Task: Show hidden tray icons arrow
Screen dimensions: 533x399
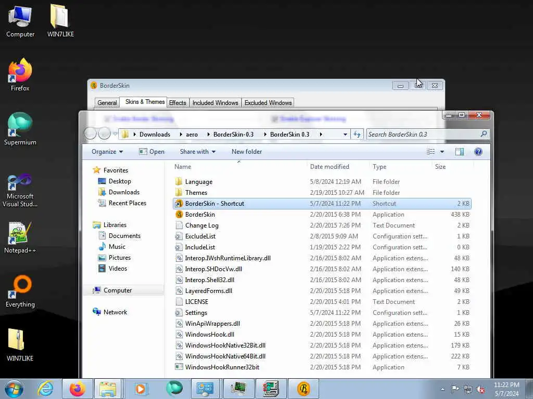Action: [x=442, y=390]
